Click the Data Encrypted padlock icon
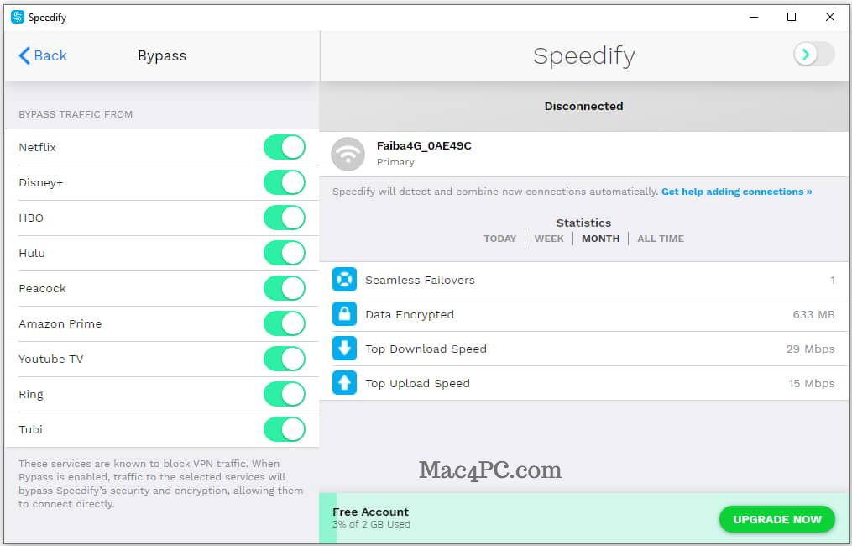This screenshot has width=852, height=546. 344,314
